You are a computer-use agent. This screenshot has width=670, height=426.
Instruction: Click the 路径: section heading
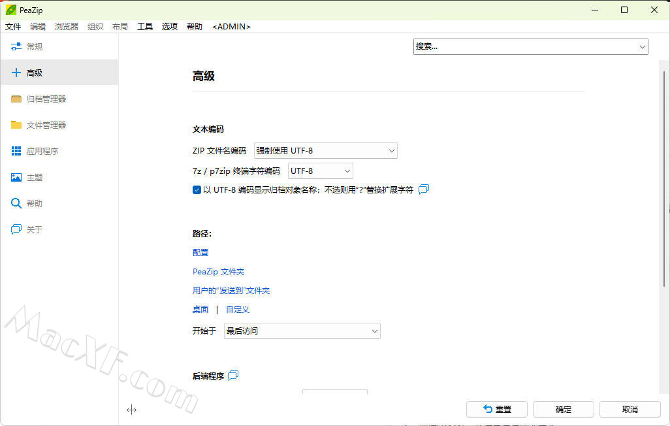coord(202,233)
